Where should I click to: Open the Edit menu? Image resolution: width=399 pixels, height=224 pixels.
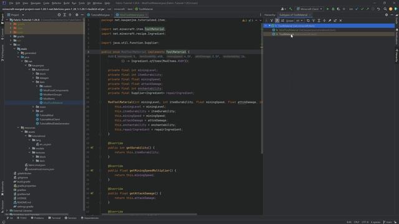18,3
